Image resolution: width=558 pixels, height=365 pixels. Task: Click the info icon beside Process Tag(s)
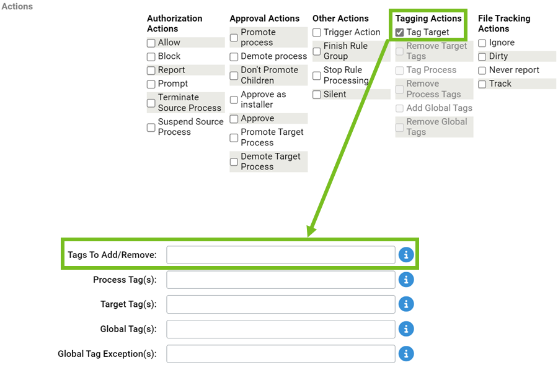406,279
